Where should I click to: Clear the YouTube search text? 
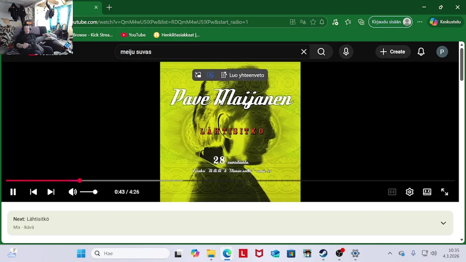point(304,52)
